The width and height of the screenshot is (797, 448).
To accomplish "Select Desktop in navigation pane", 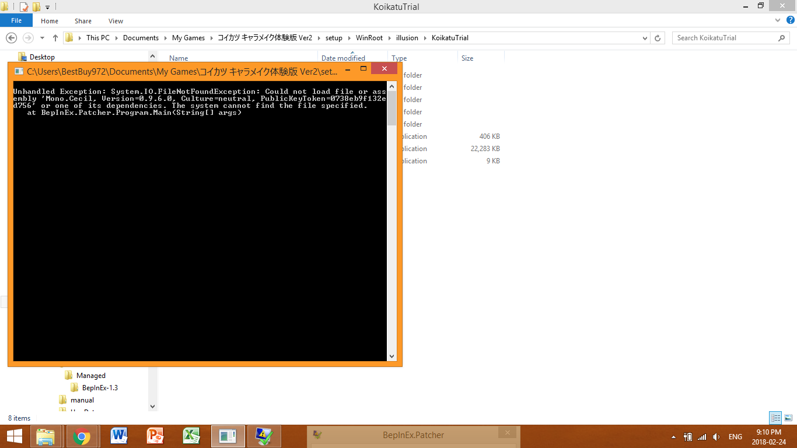I will (x=42, y=57).
